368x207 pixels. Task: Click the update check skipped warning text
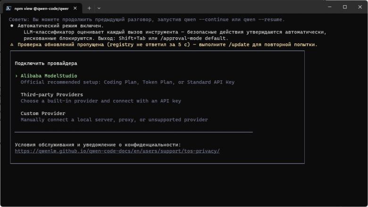pos(167,44)
